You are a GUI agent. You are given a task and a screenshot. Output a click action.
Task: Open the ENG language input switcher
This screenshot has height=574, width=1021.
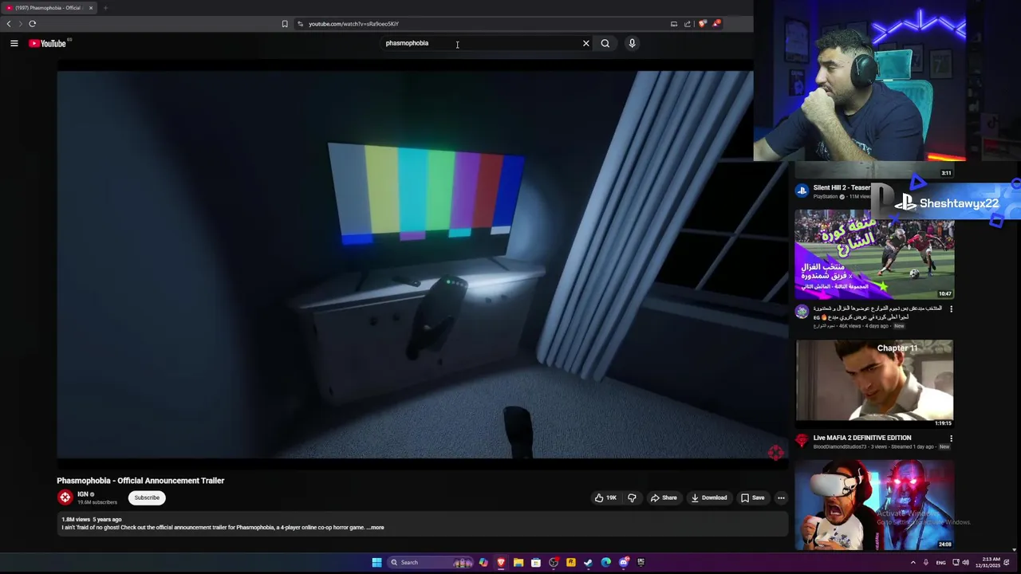[x=941, y=562]
